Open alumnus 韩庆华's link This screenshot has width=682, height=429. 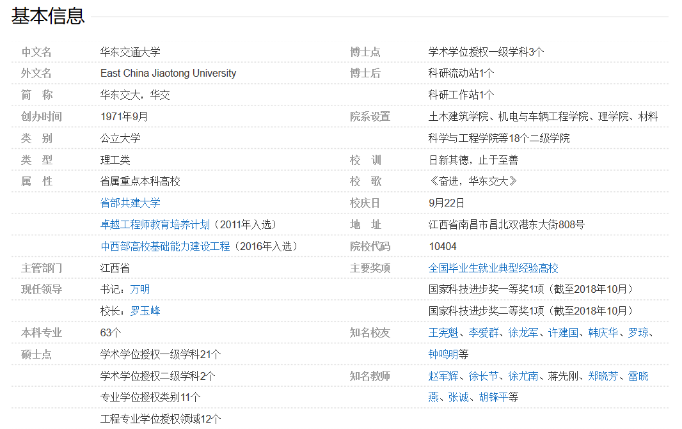click(x=603, y=333)
